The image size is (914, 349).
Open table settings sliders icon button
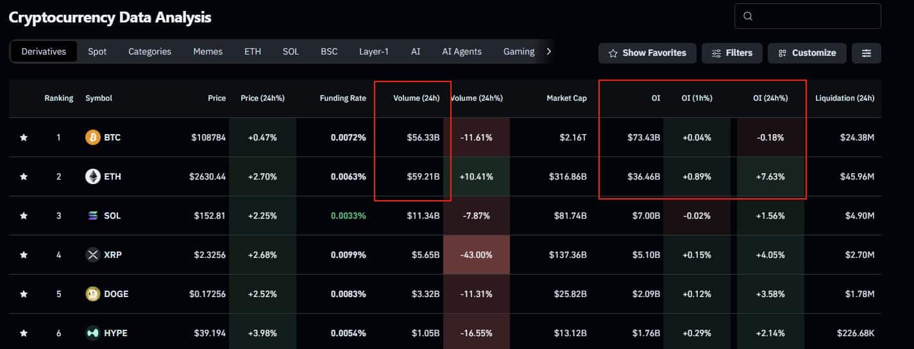point(866,53)
